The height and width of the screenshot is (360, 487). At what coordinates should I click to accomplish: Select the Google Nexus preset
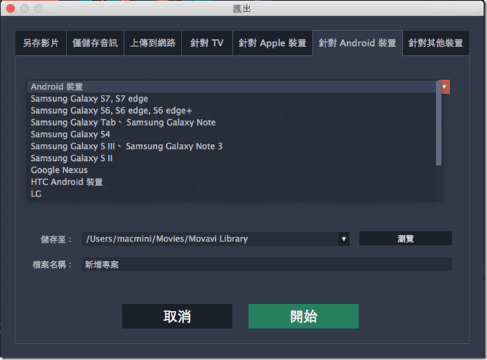231,170
